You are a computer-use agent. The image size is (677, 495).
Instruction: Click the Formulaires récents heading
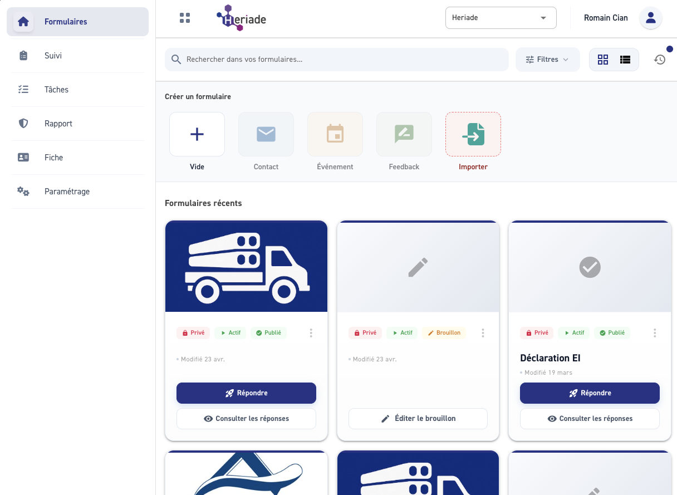(204, 203)
